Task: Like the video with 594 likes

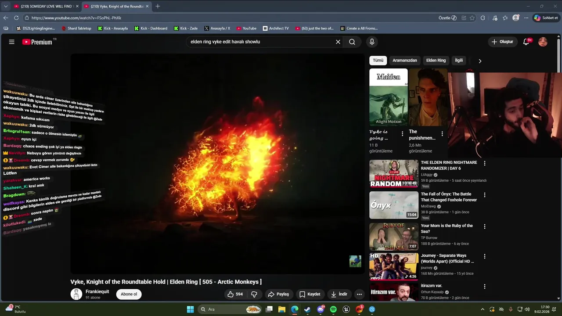Action: (235, 294)
